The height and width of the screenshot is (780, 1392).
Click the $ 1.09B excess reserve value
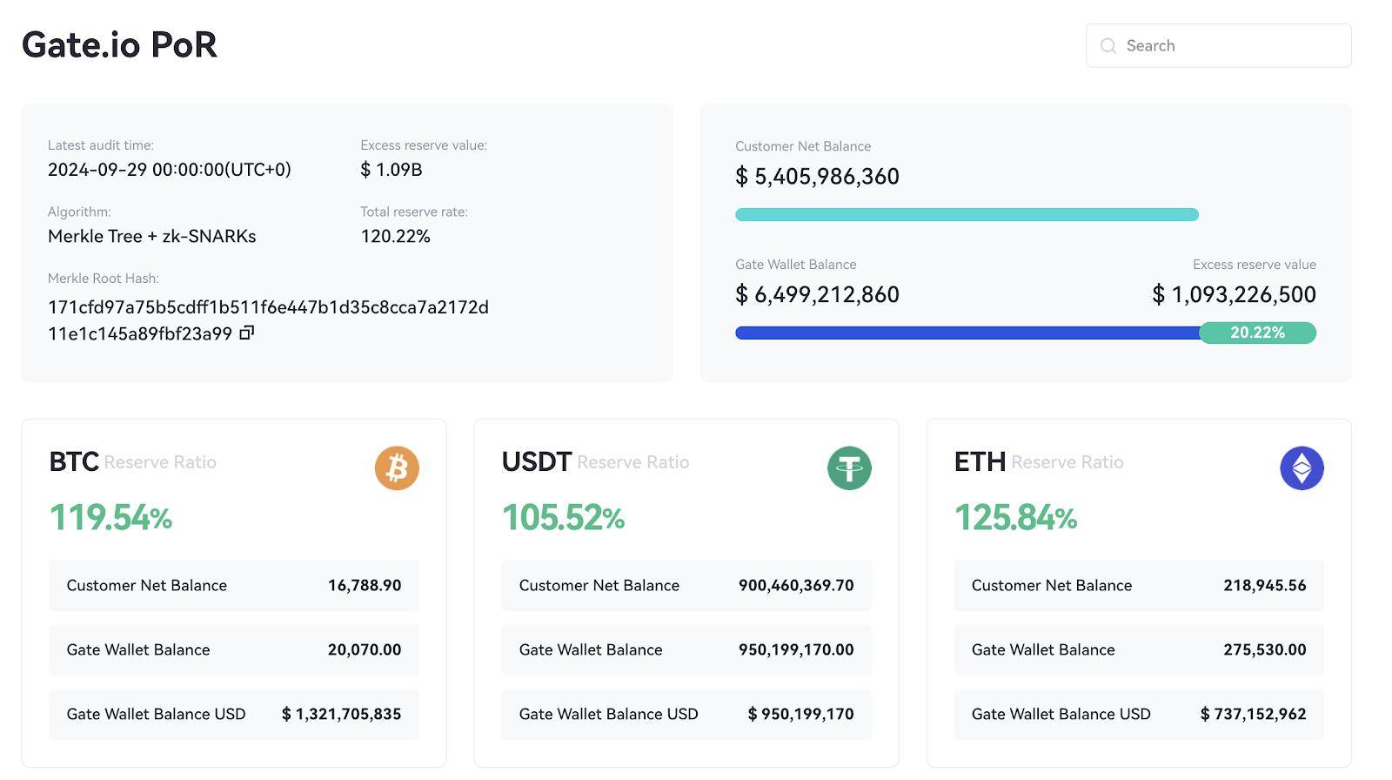(x=391, y=170)
